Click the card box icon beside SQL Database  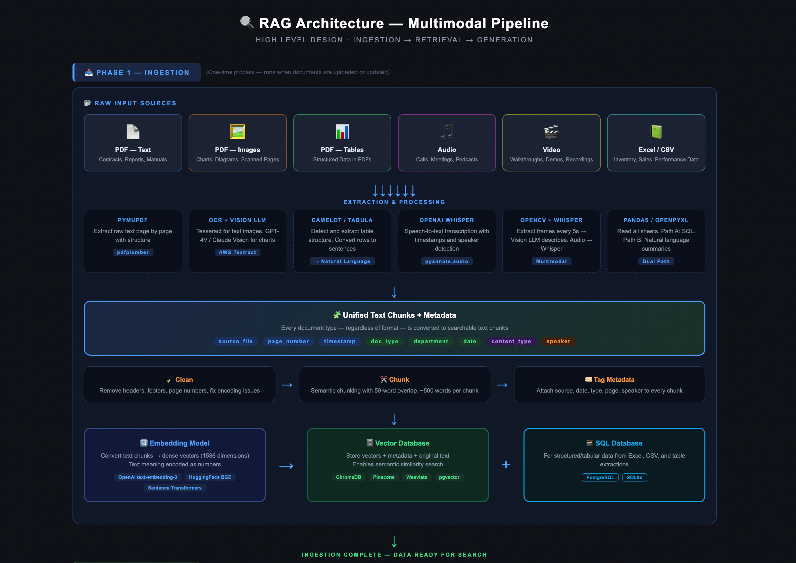(589, 443)
